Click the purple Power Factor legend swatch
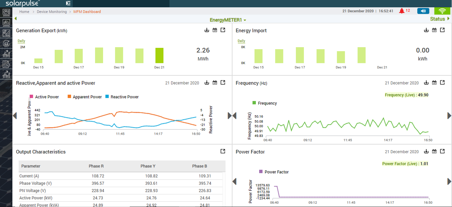Screen dimensions: 452x207 coord(260,172)
